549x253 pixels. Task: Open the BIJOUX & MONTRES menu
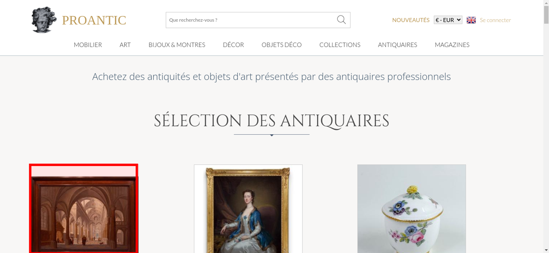pyautogui.click(x=177, y=45)
